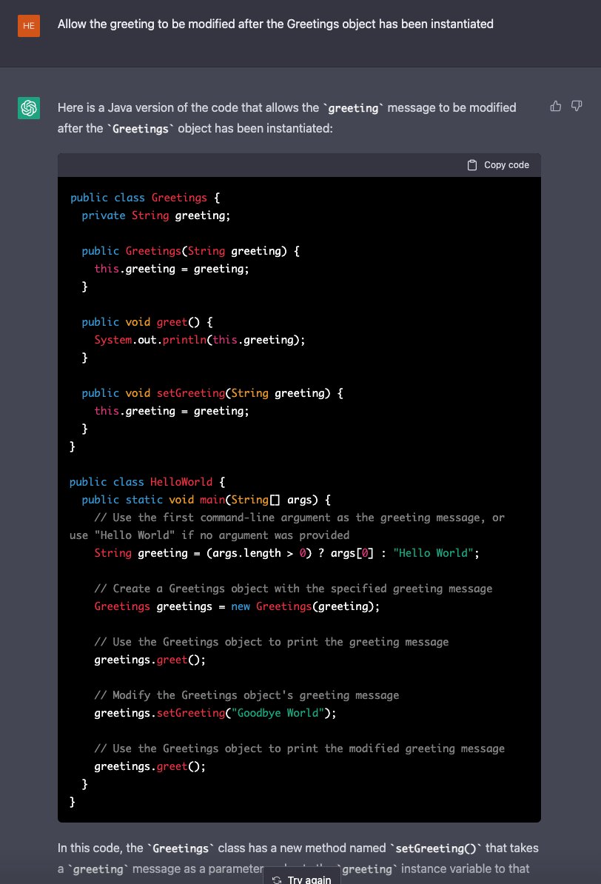The image size is (601, 884).
Task: Click comment 'Use the Greetings object to print the modified'
Action: [x=299, y=749]
